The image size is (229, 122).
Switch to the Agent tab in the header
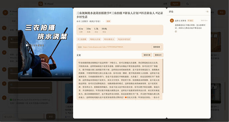[175, 4]
